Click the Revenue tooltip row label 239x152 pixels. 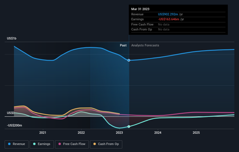(x=137, y=14)
